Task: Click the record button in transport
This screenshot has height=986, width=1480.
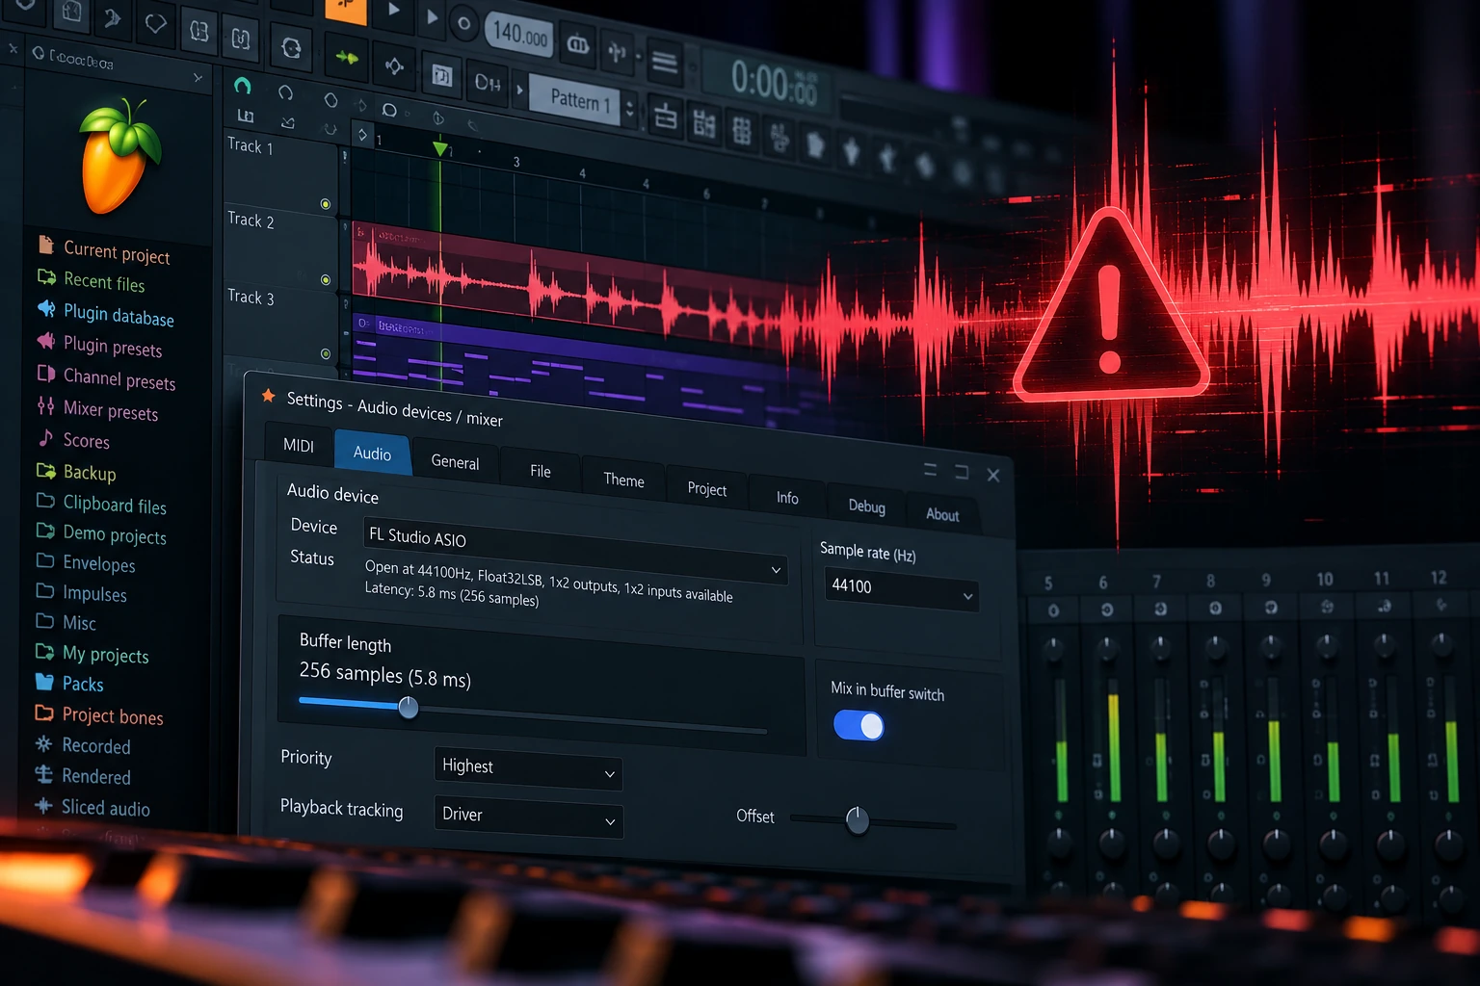Action: tap(464, 22)
